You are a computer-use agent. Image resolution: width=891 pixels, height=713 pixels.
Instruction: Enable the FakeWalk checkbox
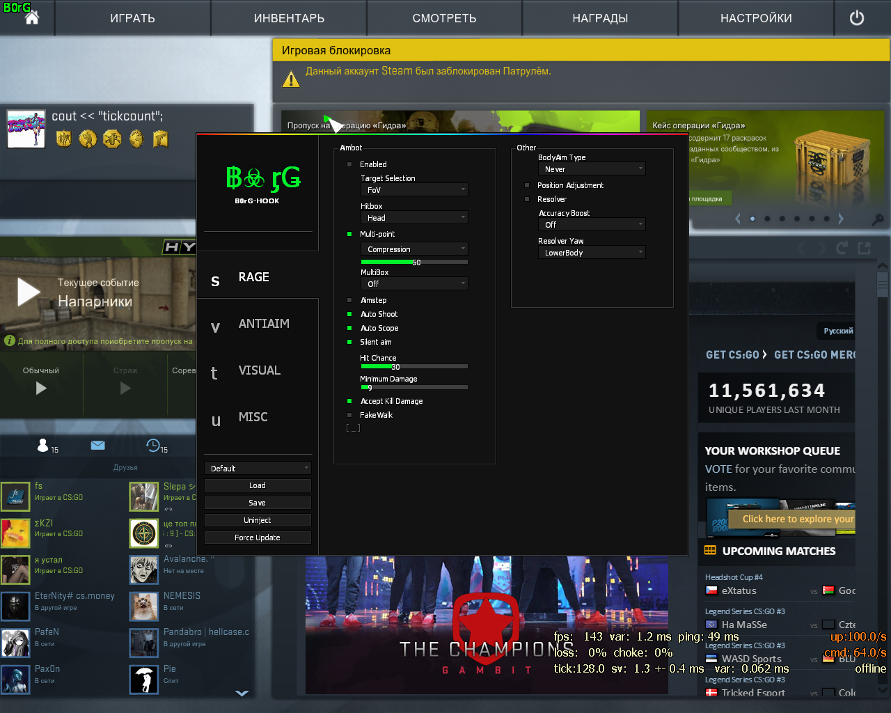(x=349, y=415)
